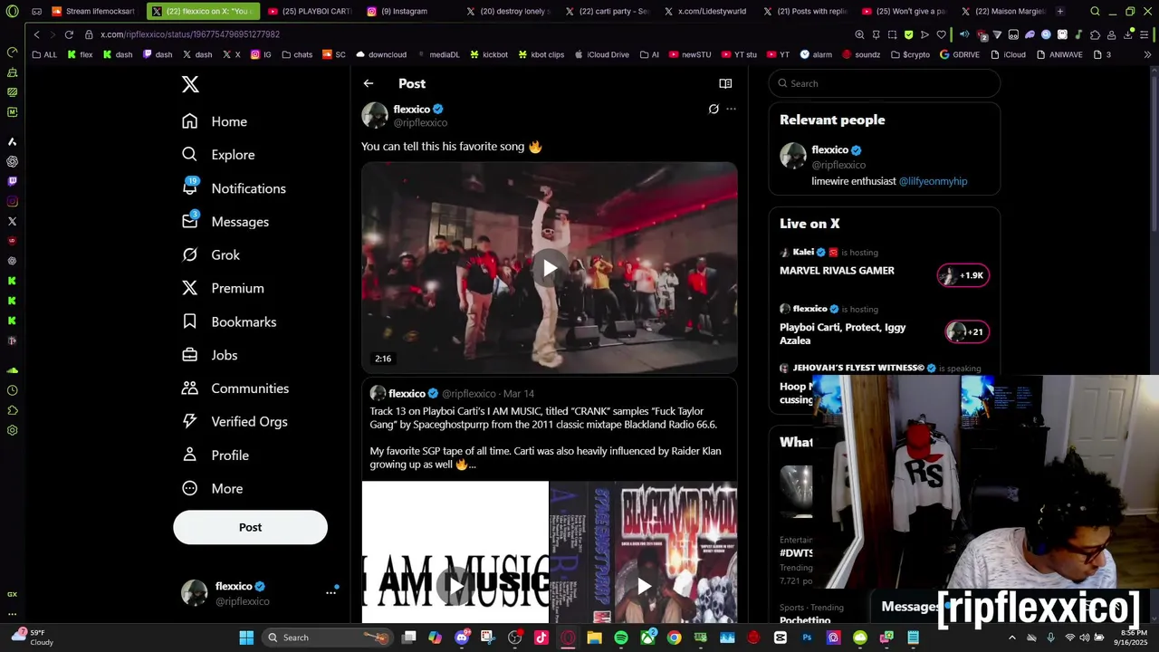The width and height of the screenshot is (1159, 652).
Task: Switch to the Stream lifemocksart tab
Action: pos(93,12)
